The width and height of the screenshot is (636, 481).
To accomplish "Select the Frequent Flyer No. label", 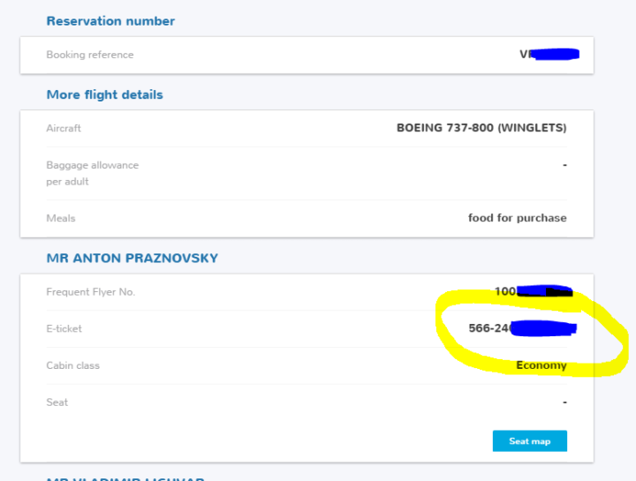I will 90,292.
